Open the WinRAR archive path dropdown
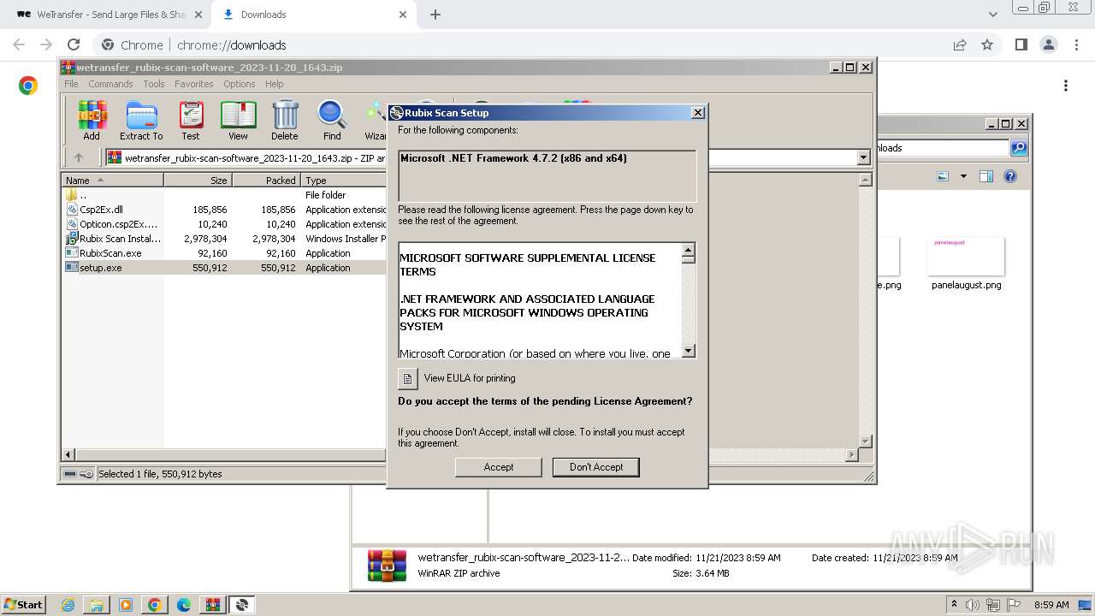The height and width of the screenshot is (616, 1095). coord(863,157)
